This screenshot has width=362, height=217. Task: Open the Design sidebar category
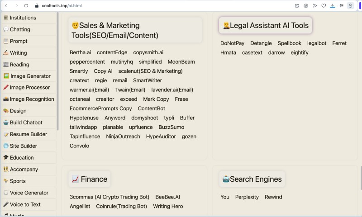29,111
